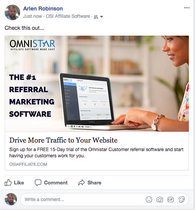Open the OSI Affiliate Software group link

point(68,16)
